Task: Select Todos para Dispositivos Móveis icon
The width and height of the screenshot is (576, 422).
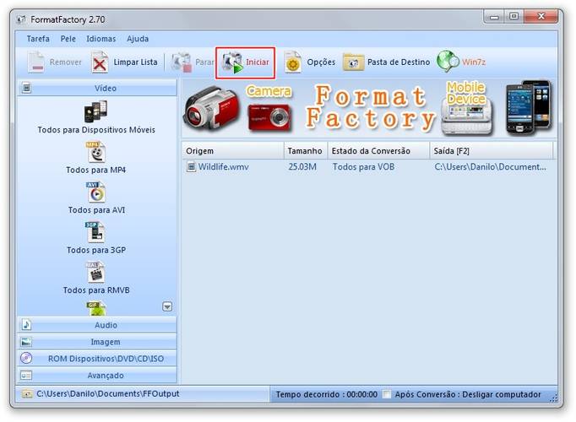Action: pos(96,111)
